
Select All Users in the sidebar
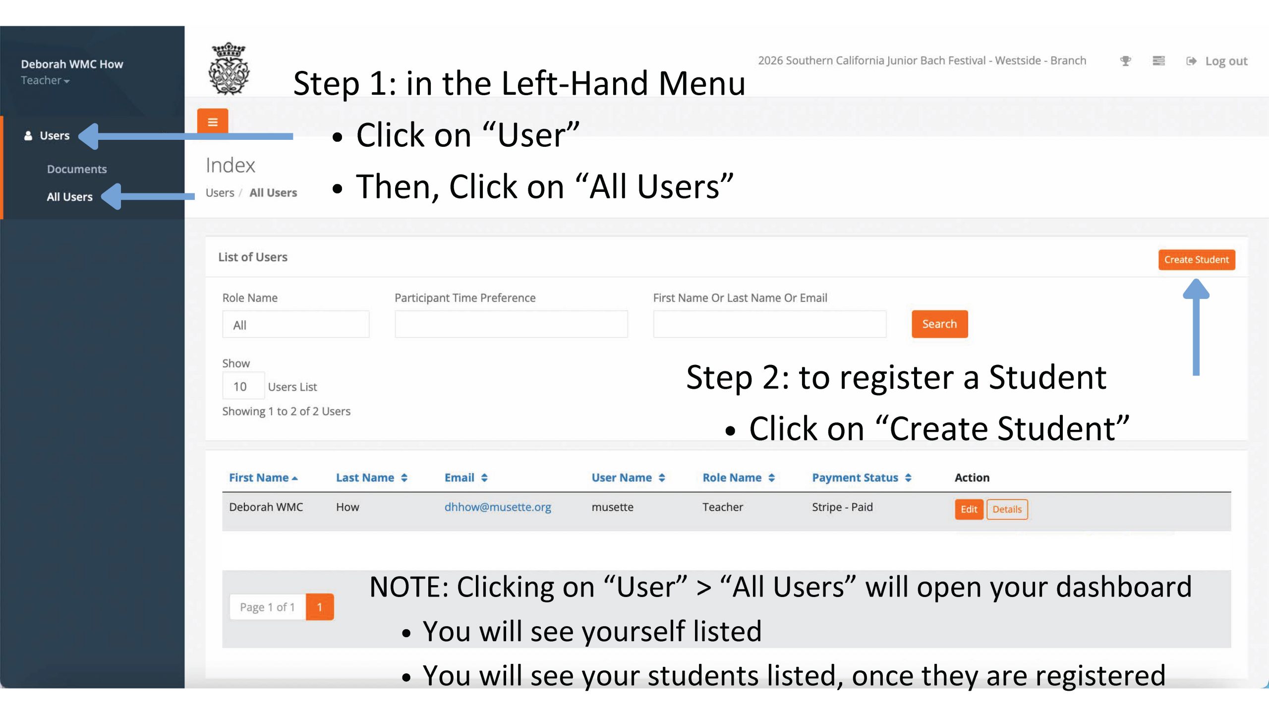pos(69,197)
